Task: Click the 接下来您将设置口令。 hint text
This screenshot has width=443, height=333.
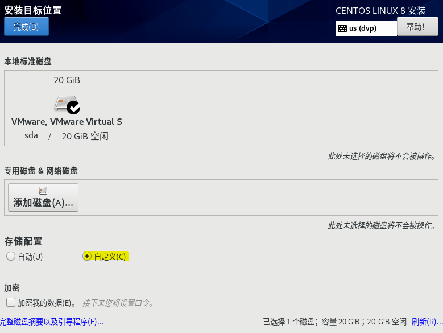Action: coord(118,303)
